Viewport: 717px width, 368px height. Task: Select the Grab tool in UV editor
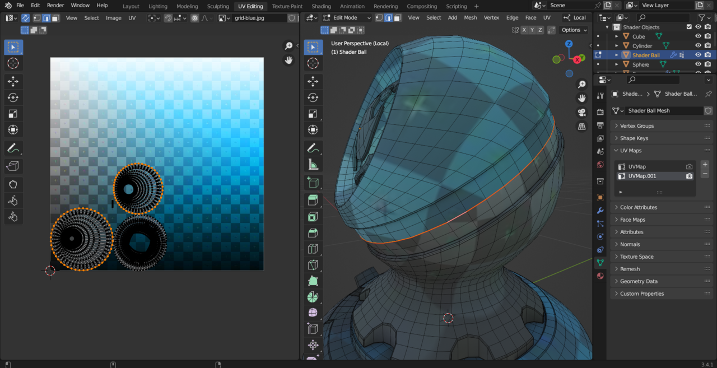click(x=13, y=184)
